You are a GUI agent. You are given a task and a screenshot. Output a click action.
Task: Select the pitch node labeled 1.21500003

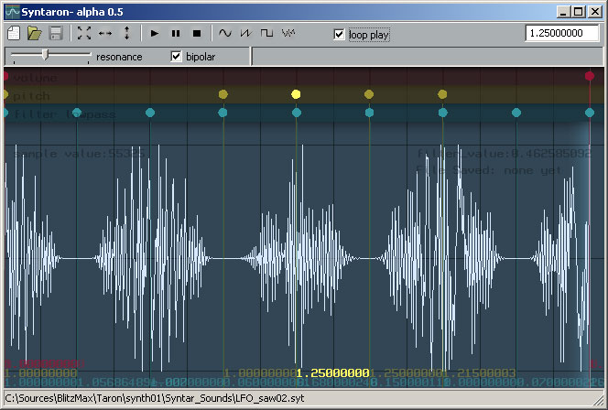(442, 94)
